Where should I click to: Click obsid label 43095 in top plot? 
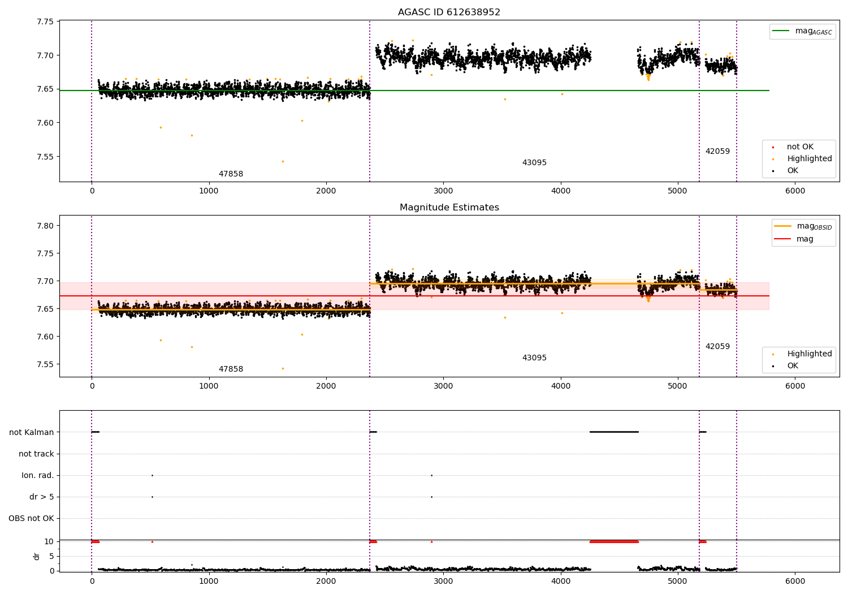(534, 162)
